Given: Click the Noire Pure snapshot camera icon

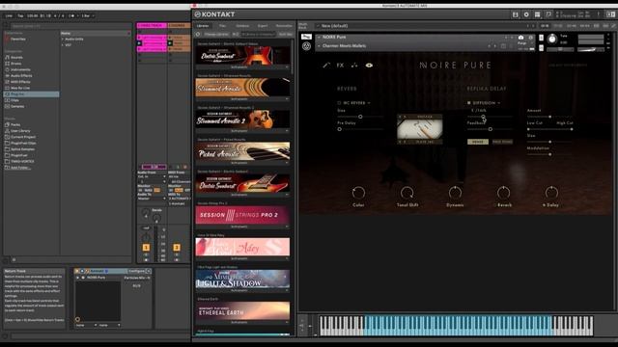Looking at the screenshot, I should click(x=521, y=38).
